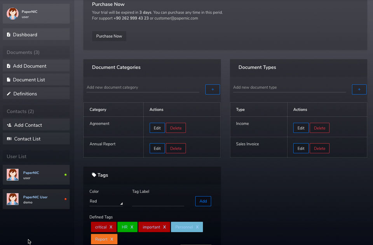Image resolution: width=373 pixels, height=245 pixels.
Task: Remove the important tag with its X
Action: 164,227
